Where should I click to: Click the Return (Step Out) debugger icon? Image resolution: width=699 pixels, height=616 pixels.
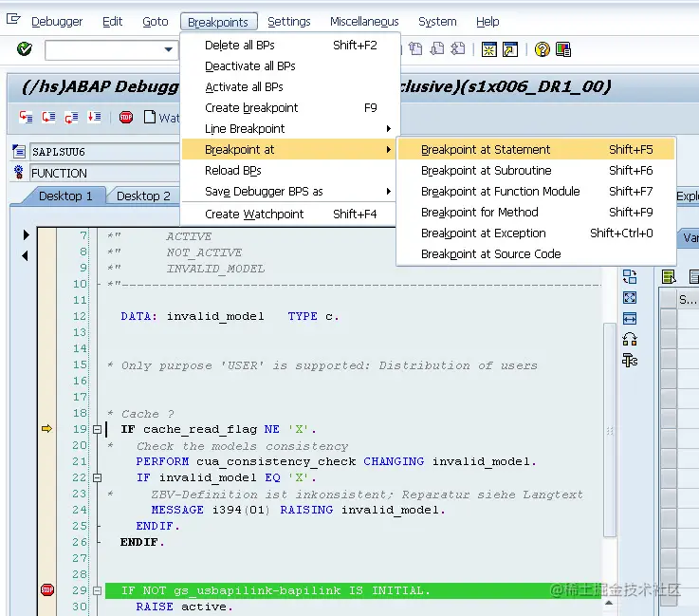click(71, 118)
